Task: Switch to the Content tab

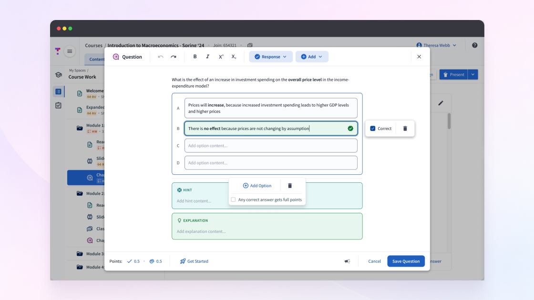Action: (x=98, y=59)
